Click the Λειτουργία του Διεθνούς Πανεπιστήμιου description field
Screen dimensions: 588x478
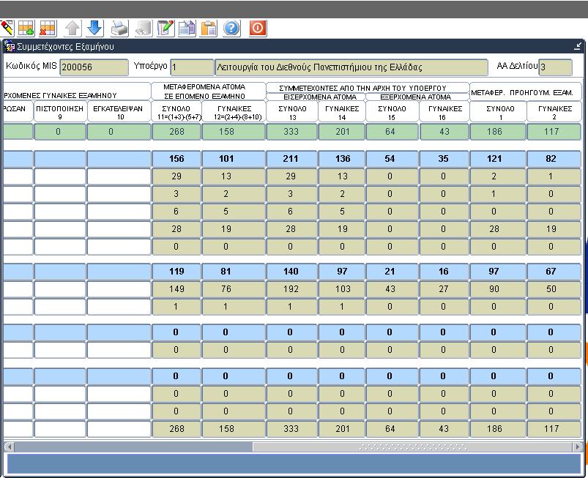(351, 67)
